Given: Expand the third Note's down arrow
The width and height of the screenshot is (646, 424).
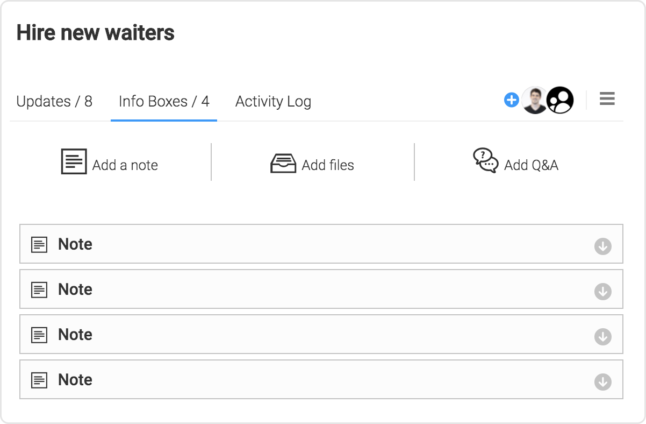Looking at the screenshot, I should coord(603,337).
